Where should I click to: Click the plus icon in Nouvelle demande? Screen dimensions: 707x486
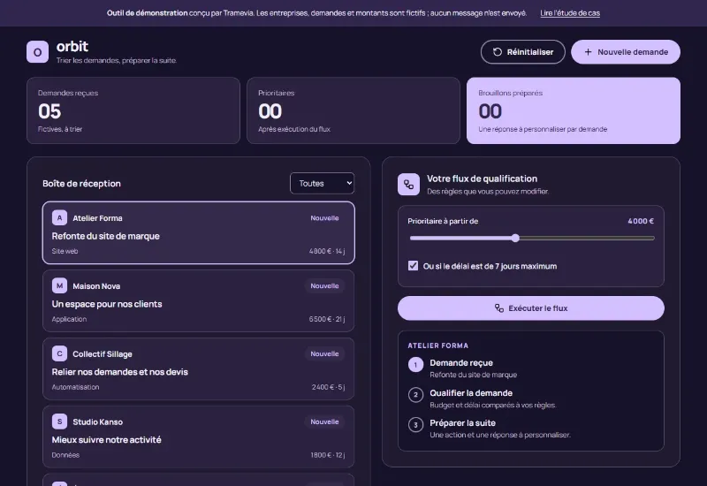tap(588, 52)
